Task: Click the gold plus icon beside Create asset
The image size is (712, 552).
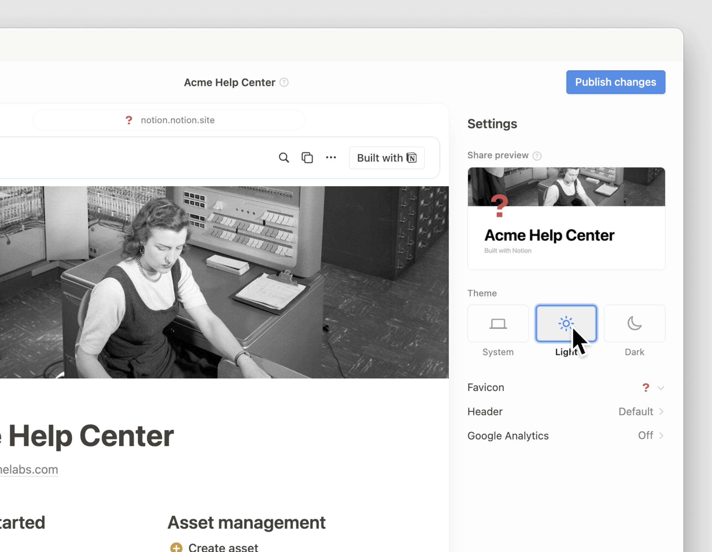Action: [176, 547]
